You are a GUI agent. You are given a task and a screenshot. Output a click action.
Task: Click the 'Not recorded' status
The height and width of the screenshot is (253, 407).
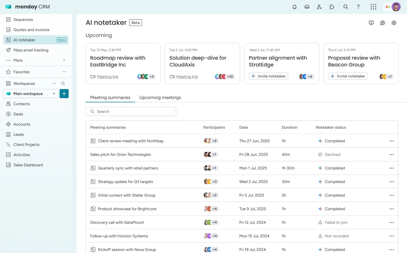tap(334, 236)
